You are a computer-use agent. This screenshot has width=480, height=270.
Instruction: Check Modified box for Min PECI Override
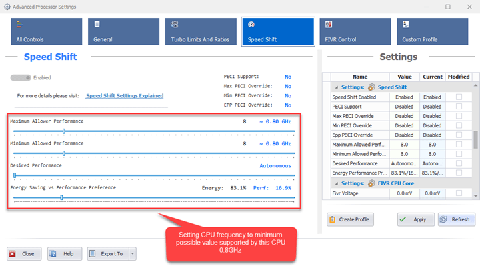pos(459,125)
